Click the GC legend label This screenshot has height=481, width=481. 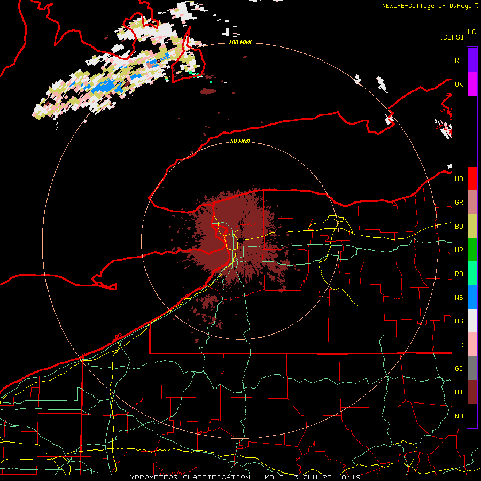point(459,368)
